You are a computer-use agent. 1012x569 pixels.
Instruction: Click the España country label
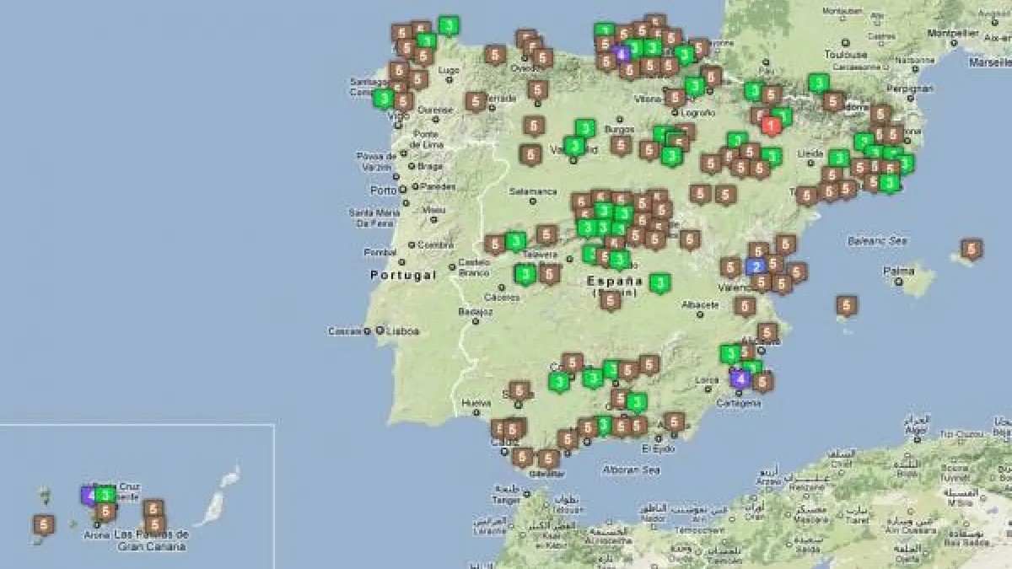click(x=616, y=281)
